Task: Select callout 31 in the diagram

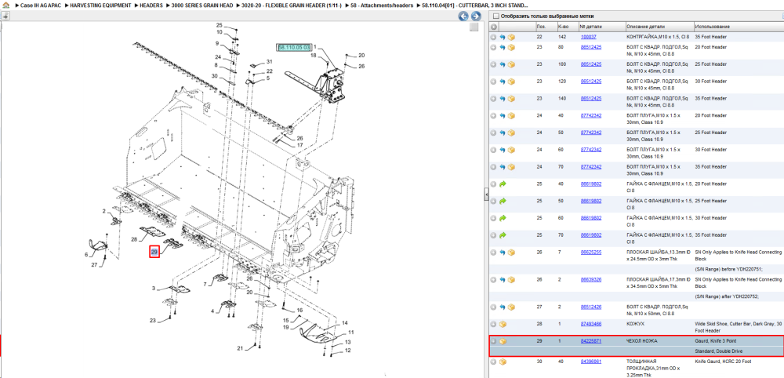Action: click(x=270, y=61)
